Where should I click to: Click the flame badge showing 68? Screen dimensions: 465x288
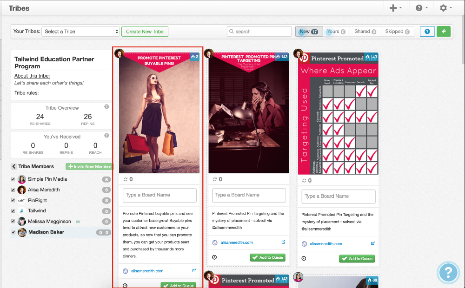tap(372, 280)
